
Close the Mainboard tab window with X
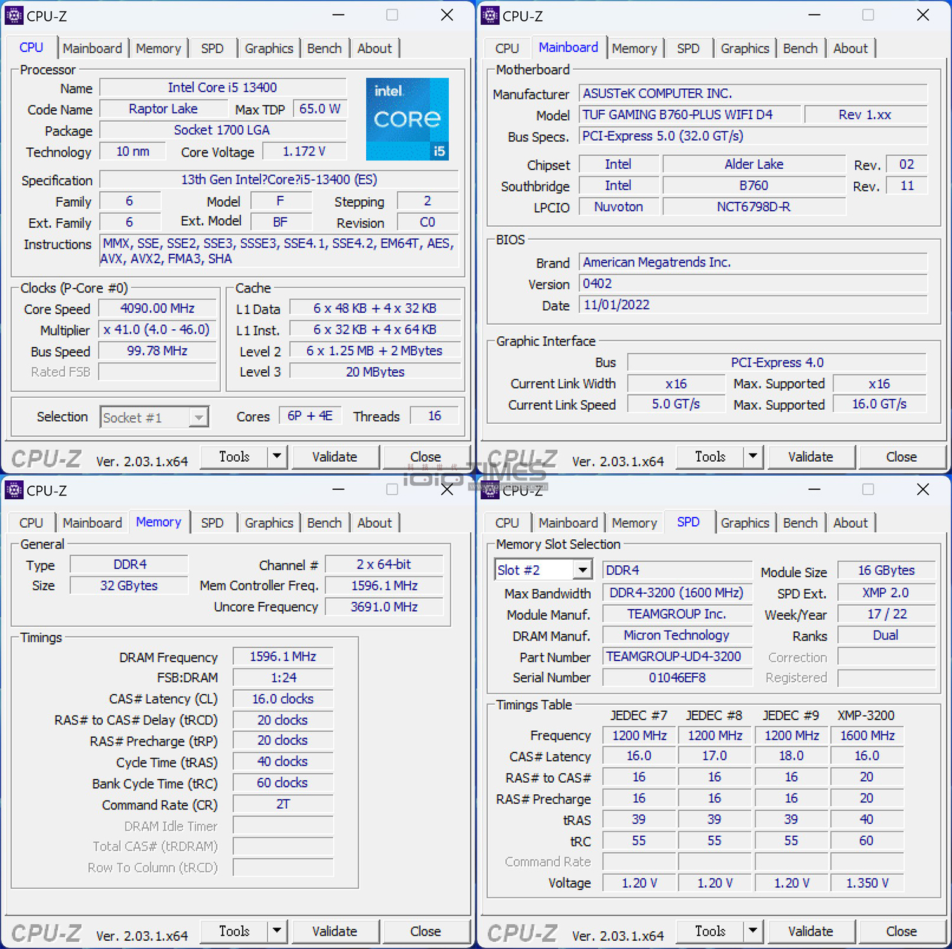click(923, 15)
